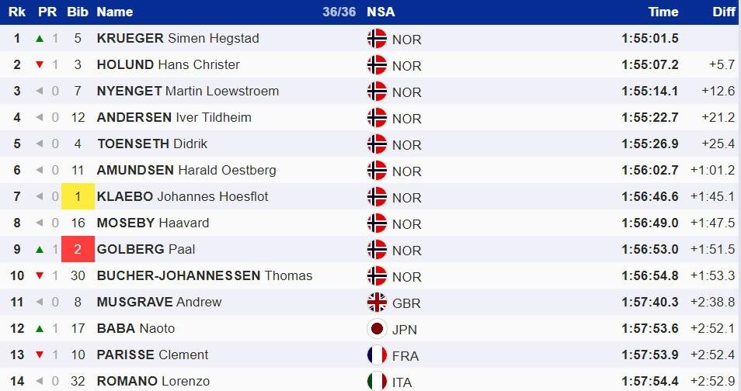Select red bib 2 of GOLBERG
The height and width of the screenshot is (391, 741).
78,249
